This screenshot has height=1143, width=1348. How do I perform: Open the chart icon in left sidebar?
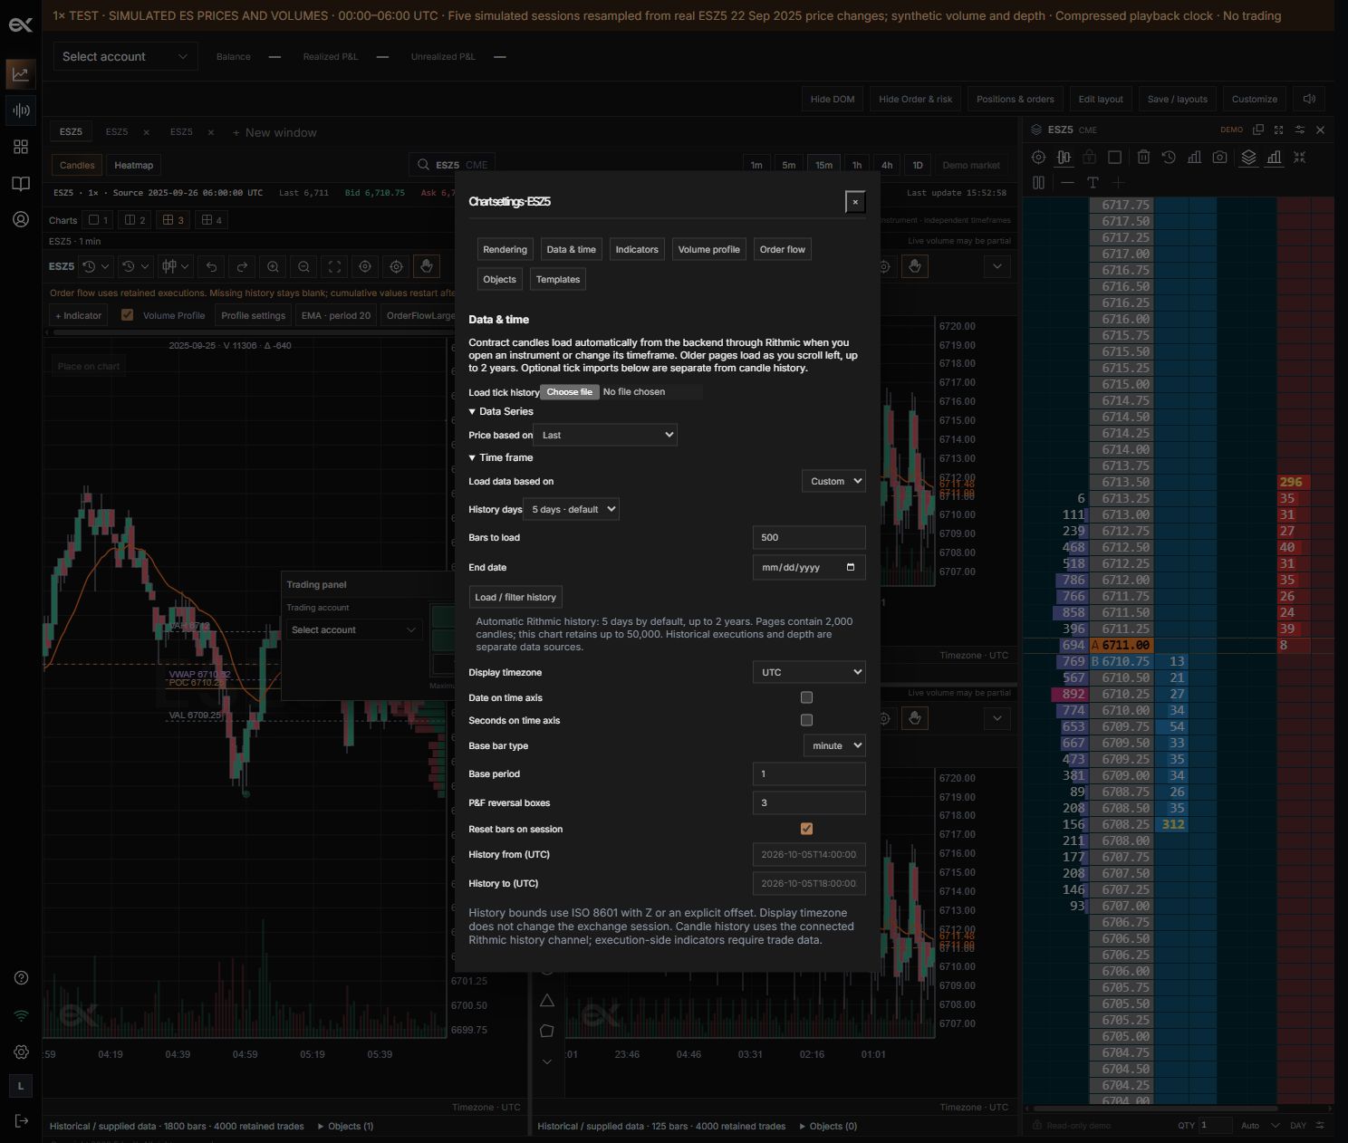(21, 74)
